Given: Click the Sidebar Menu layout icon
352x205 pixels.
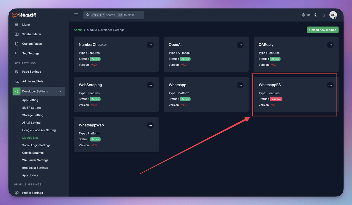Looking at the screenshot, I should click(x=17, y=34).
